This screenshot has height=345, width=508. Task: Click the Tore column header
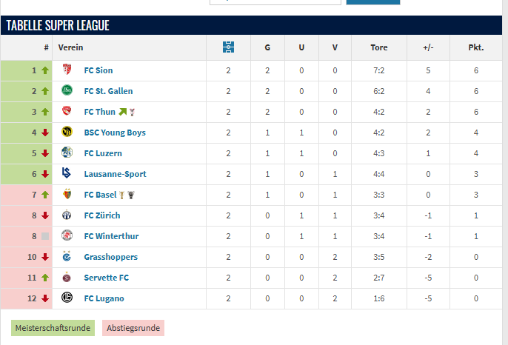pyautogui.click(x=379, y=47)
